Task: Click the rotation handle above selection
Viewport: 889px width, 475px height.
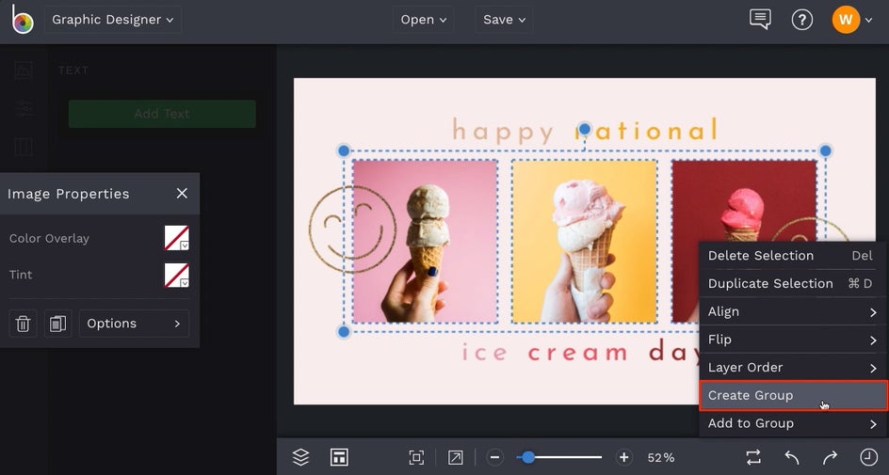Action: click(x=585, y=130)
